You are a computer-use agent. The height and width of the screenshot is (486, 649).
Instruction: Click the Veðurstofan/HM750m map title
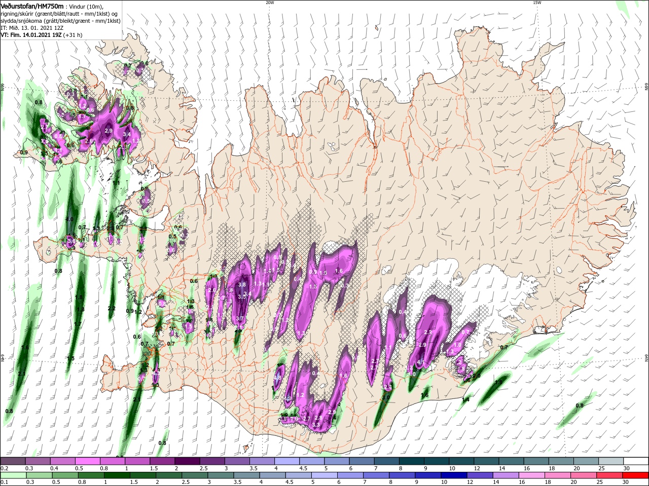[32, 6]
